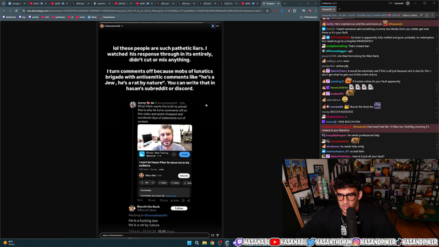Open a new Chrome tab
This screenshot has height=247, width=439.
coord(285,3)
